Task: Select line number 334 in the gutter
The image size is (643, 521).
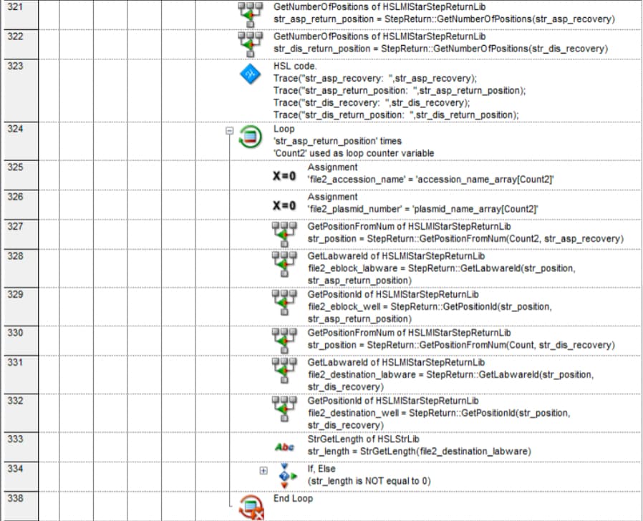Action: point(21,477)
